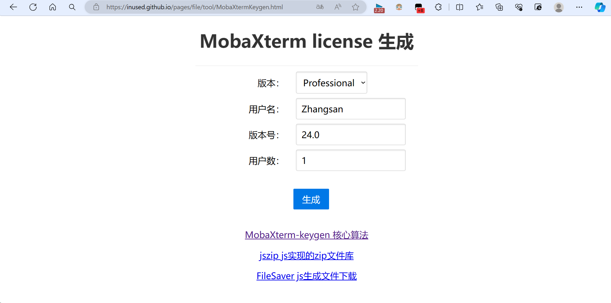Toggle split screen view

(460, 7)
